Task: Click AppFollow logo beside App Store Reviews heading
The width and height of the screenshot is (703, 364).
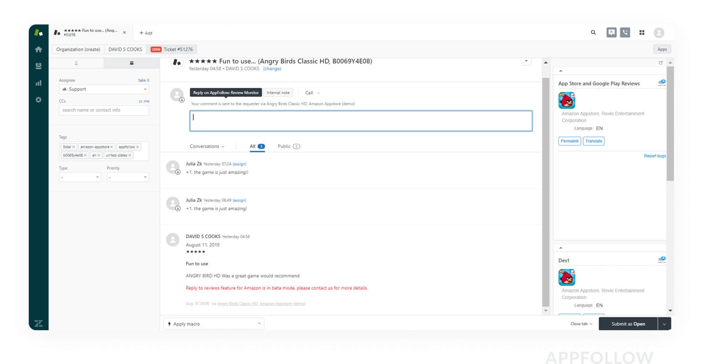Action: click(x=662, y=83)
